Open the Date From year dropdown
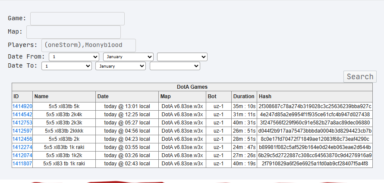384x183 pixels. pyautogui.click(x=182, y=57)
